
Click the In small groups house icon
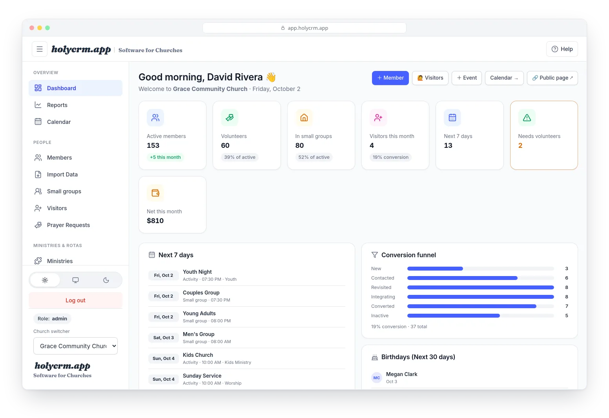click(x=304, y=118)
